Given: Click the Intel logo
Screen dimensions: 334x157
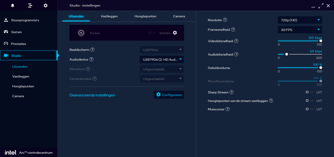Looking at the screenshot, I should coord(10,152).
